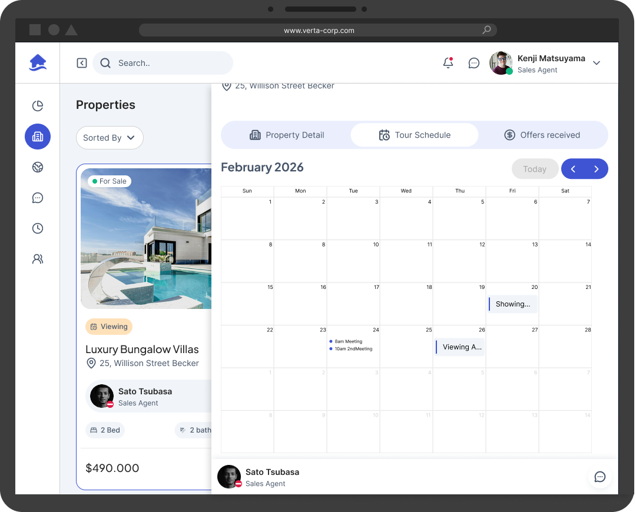The width and height of the screenshot is (636, 512).
Task: Open the Showing event on February 20
Action: click(x=513, y=304)
